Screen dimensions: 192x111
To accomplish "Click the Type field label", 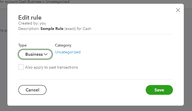I will 22,45.
